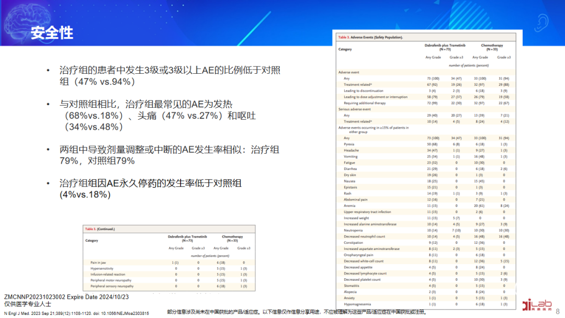This screenshot has width=565, height=318.
Task: Click the N Engl J Med citation with DOI
Action: tap(76, 313)
